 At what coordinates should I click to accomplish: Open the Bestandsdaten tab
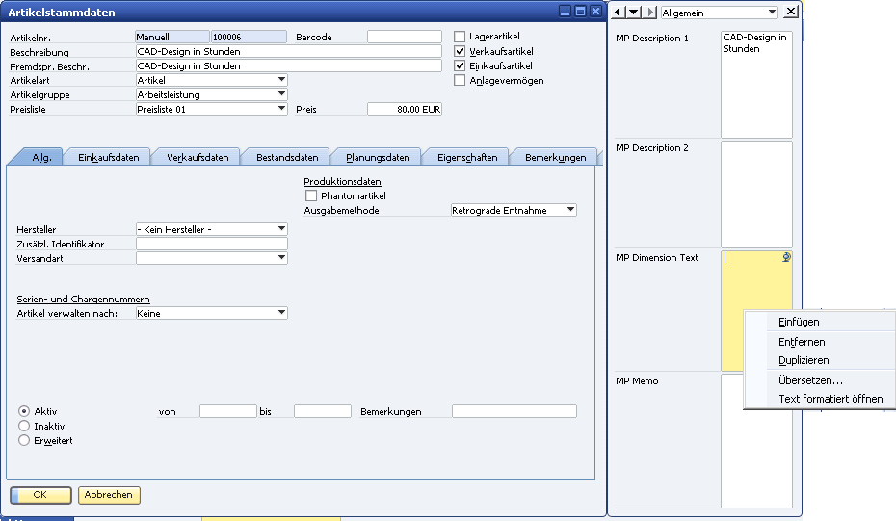pyautogui.click(x=287, y=157)
